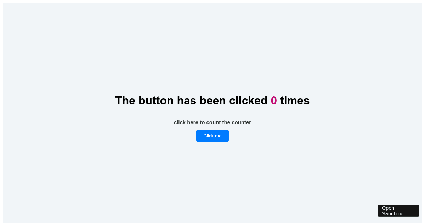Click the word "Sandbox" on the dark badge
The width and height of the screenshot is (425, 223).
(392, 213)
